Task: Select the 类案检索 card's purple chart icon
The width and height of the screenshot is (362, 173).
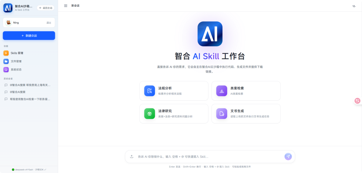Action: click(x=222, y=91)
